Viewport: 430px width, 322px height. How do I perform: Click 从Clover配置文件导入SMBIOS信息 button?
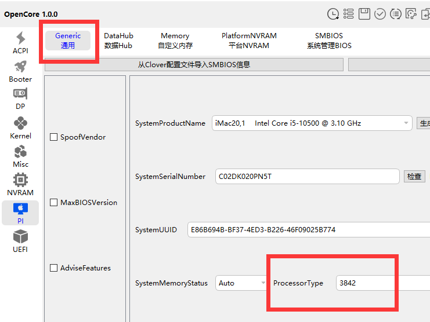click(194, 64)
